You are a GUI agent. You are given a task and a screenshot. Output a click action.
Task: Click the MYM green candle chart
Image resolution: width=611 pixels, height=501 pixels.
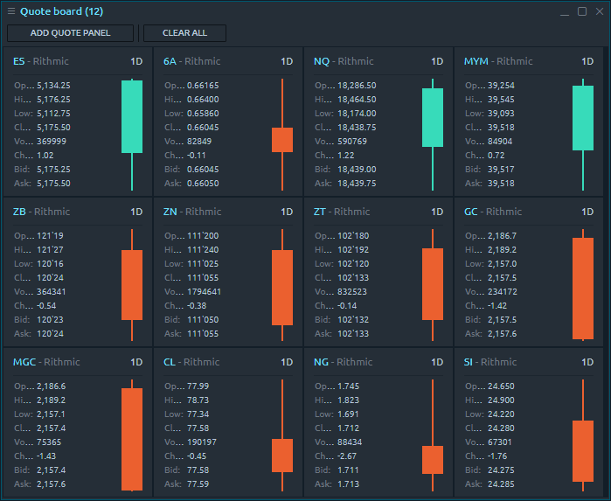(583, 118)
